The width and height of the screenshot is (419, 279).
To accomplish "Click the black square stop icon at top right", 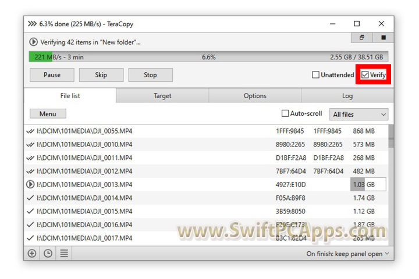I will tap(383, 37).
